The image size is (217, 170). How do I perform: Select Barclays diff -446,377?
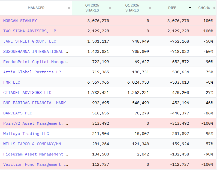point(179,113)
